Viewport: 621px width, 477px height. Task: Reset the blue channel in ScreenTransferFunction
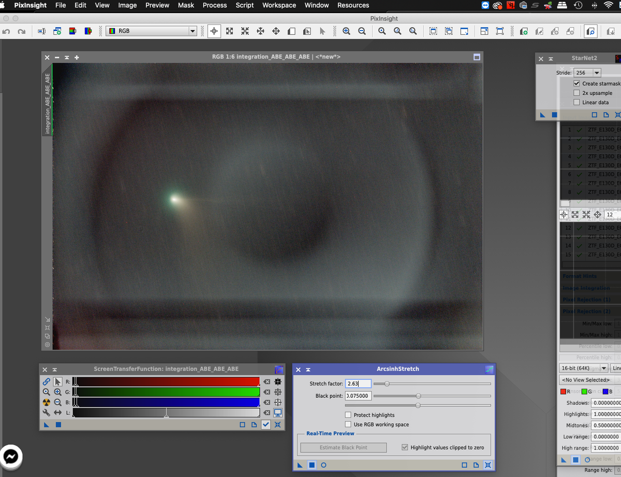click(x=267, y=402)
